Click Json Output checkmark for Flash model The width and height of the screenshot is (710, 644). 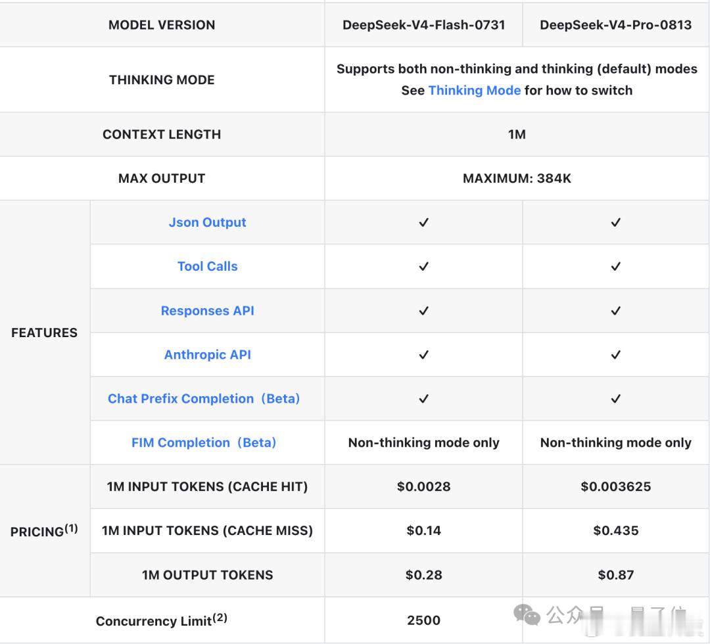(423, 222)
